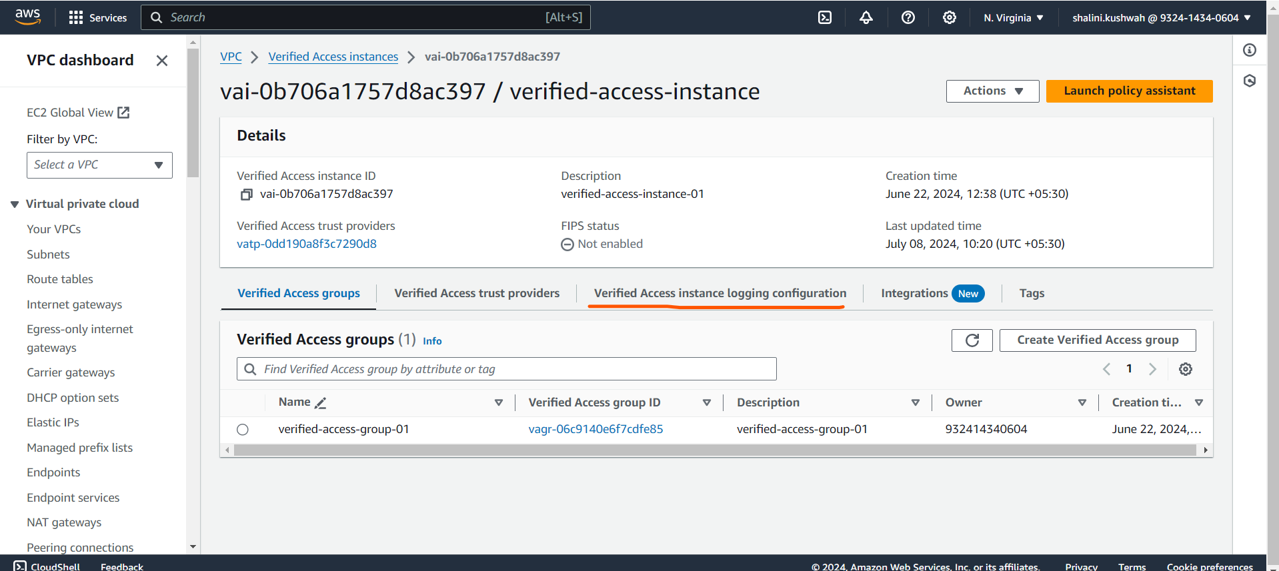The width and height of the screenshot is (1279, 571).
Task: Sort by Verified Access group ID column arrow
Action: click(707, 403)
